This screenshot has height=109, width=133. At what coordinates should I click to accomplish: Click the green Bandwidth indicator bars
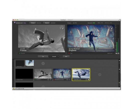[94, 23]
